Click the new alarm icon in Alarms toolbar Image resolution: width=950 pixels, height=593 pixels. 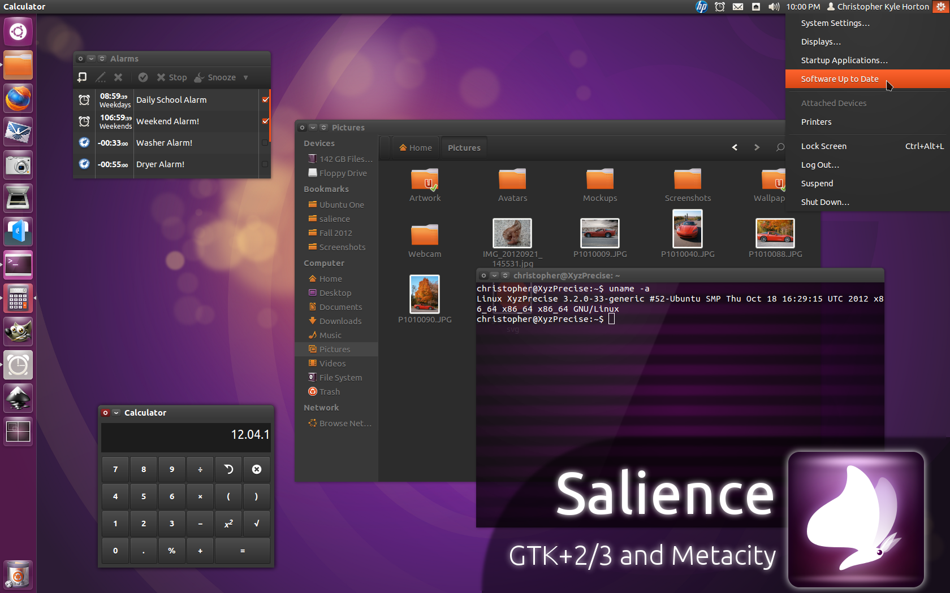tap(83, 77)
